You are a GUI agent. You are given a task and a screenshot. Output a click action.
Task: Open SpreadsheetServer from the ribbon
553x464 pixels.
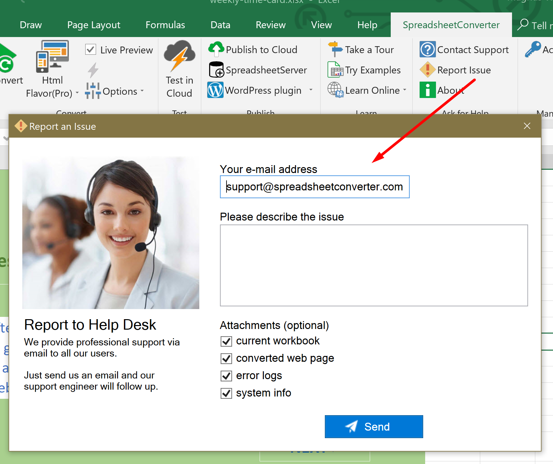click(216, 70)
